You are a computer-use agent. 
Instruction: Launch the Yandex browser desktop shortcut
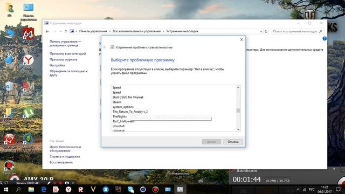coord(29,60)
